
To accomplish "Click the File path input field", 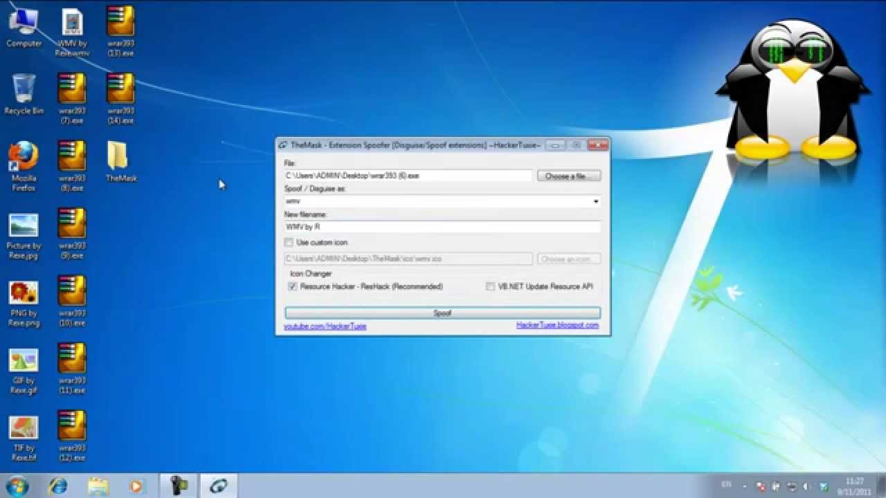I will (x=408, y=176).
